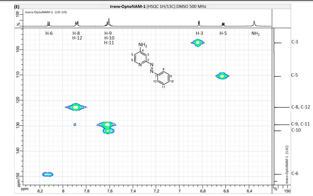Click the C-6 carbon label on right
Image resolution: width=313 pixels, height=196 pixels.
295,173
